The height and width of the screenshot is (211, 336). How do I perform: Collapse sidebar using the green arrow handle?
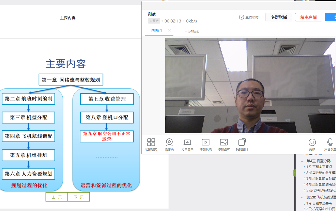coord(295,173)
